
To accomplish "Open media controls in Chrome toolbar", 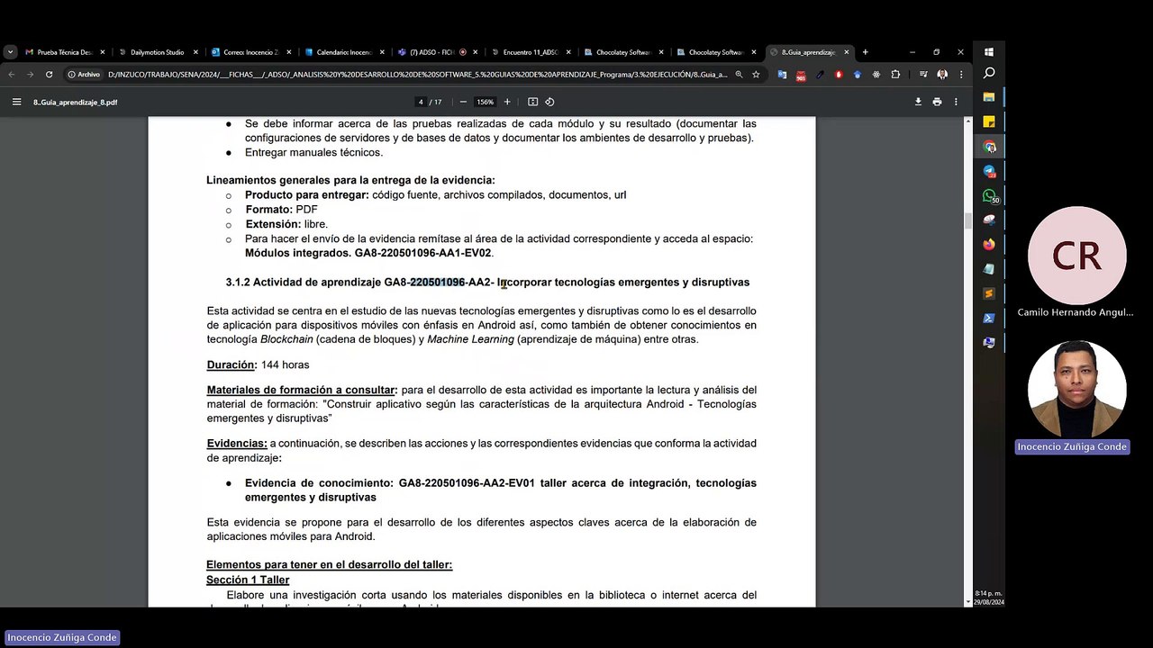I will 923,75.
